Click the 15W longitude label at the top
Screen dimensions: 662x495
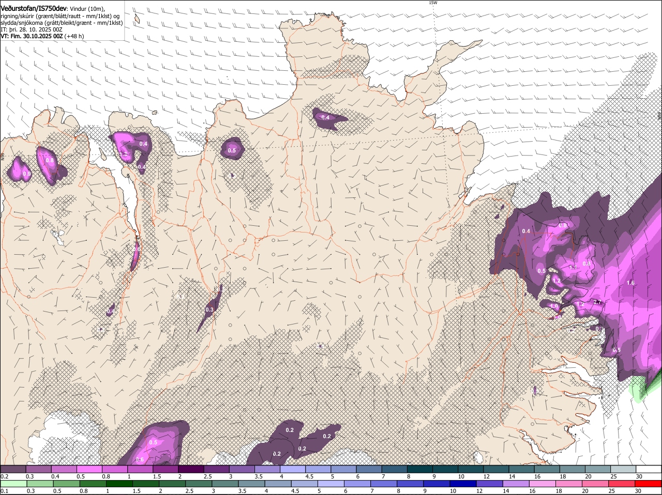coord(433,3)
